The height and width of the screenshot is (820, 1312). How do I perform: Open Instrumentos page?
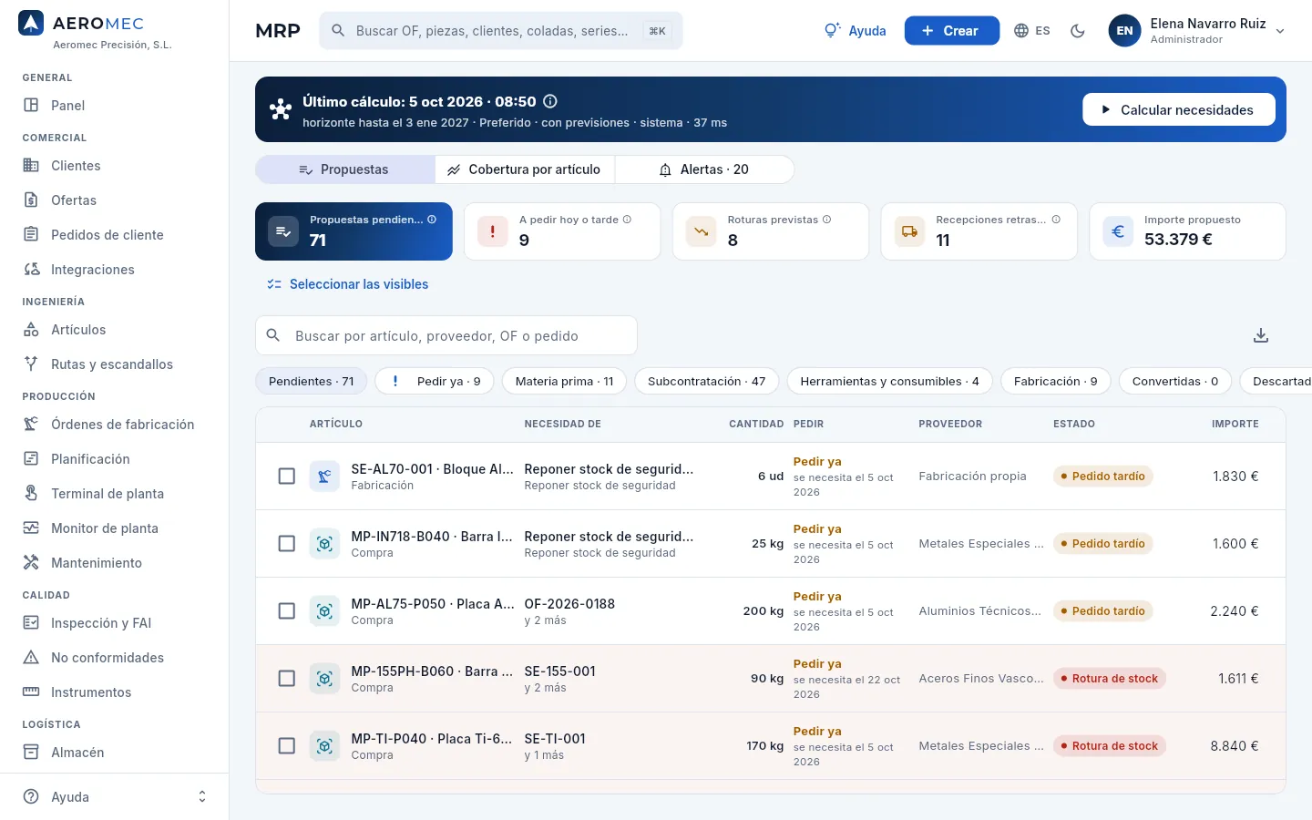[x=114, y=692]
